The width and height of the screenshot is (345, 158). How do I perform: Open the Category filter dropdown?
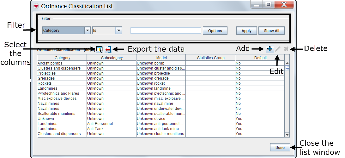88,31
